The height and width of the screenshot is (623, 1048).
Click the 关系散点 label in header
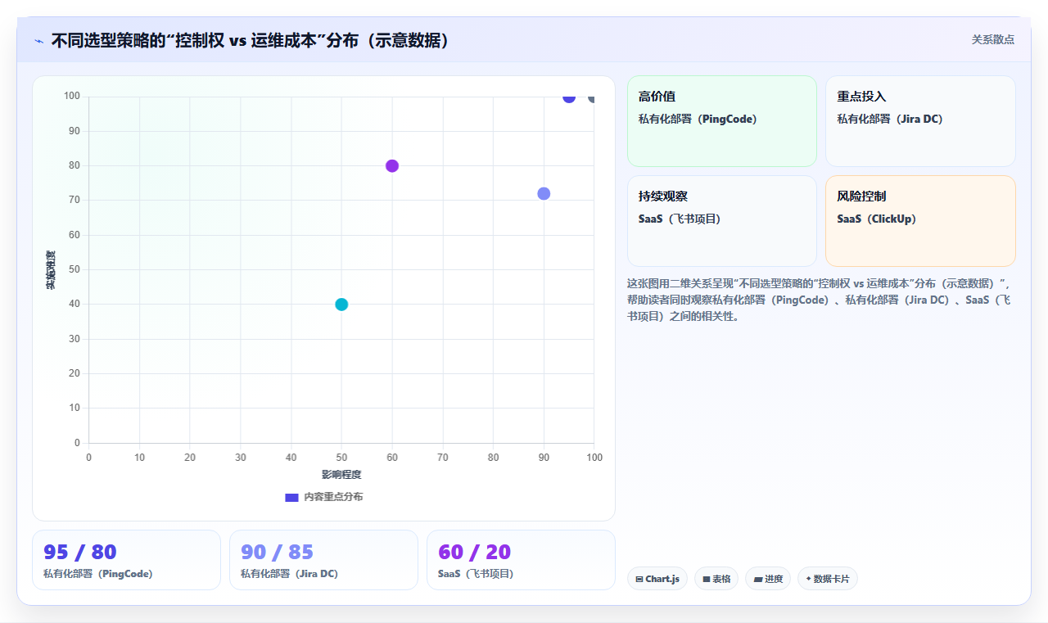[992, 39]
